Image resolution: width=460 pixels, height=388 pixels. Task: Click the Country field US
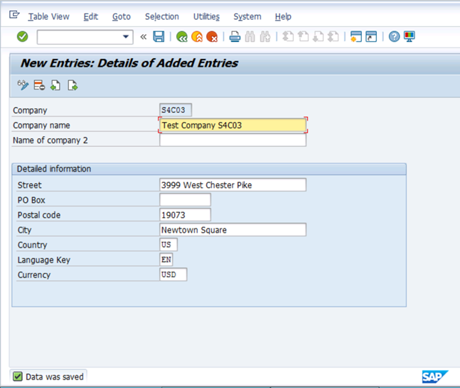169,245
